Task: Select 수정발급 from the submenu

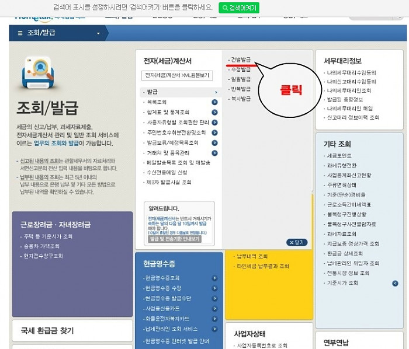Action: [241, 69]
